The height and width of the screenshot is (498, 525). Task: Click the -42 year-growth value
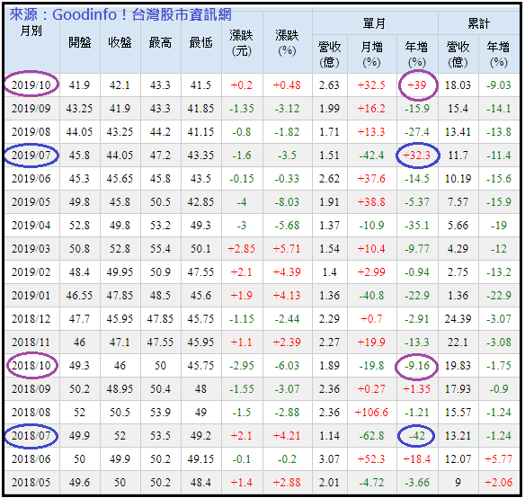point(417,436)
